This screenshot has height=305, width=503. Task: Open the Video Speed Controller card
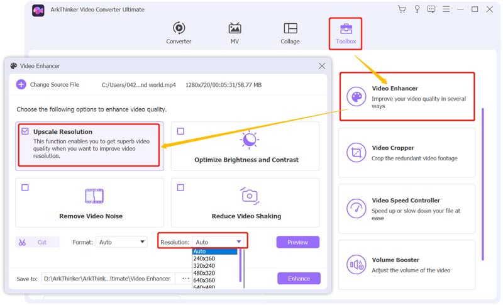pyautogui.click(x=407, y=209)
